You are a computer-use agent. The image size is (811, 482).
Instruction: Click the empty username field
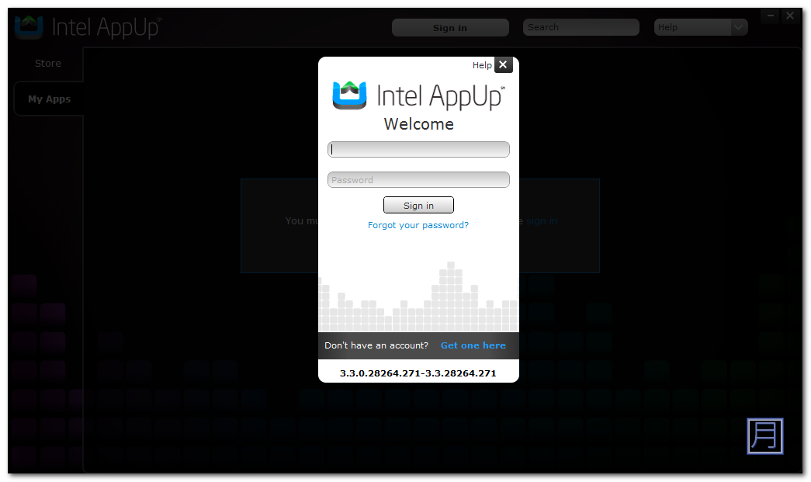tap(418, 150)
